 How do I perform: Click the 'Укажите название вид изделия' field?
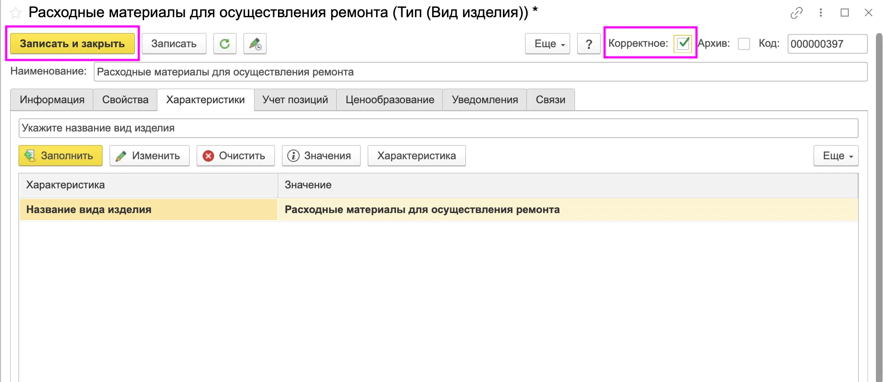coord(438,128)
